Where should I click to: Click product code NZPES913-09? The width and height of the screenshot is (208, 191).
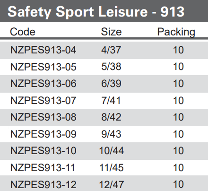[x=43, y=134]
